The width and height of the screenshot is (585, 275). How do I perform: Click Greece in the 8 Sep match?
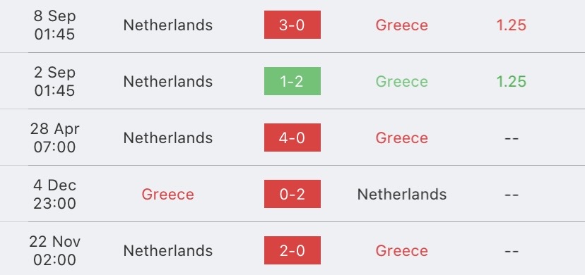(402, 25)
